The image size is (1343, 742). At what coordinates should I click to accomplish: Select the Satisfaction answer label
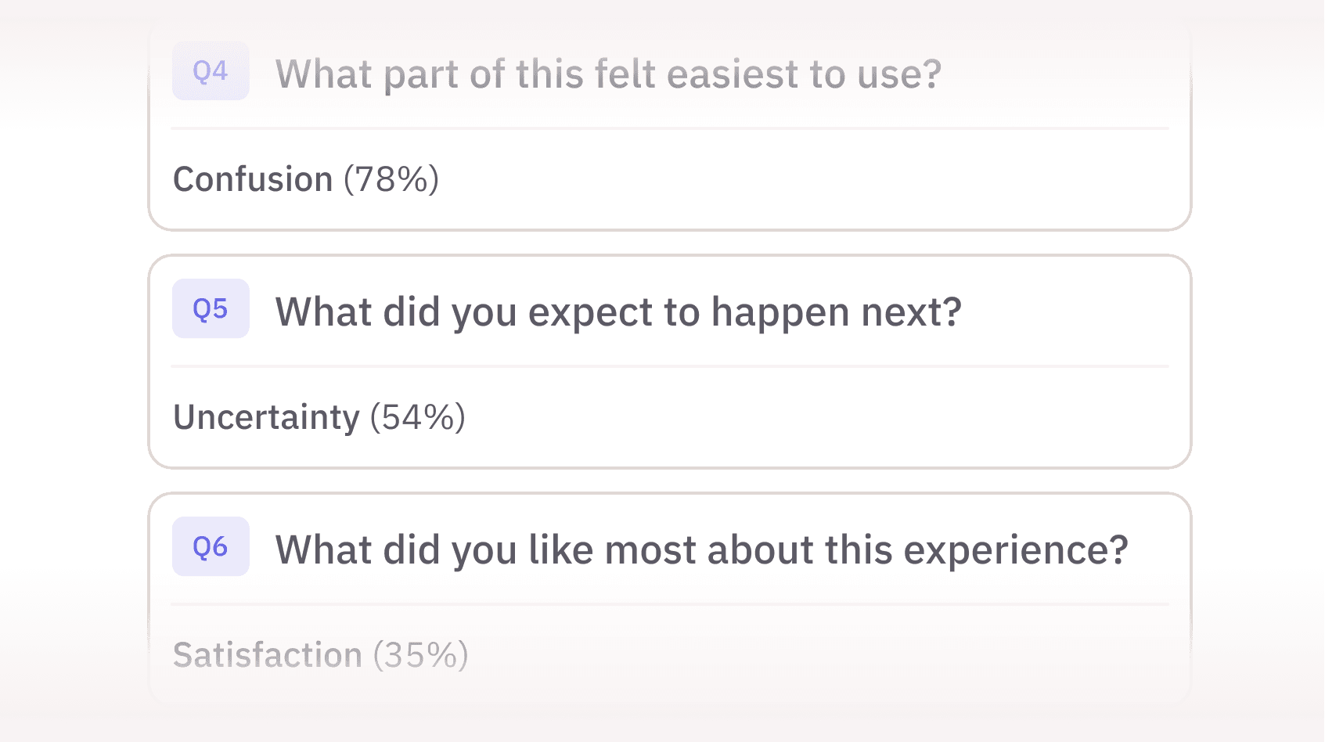coord(267,654)
